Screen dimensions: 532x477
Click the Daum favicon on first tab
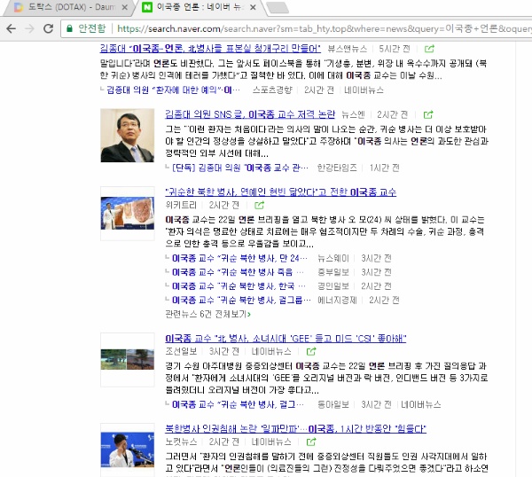coord(19,7)
